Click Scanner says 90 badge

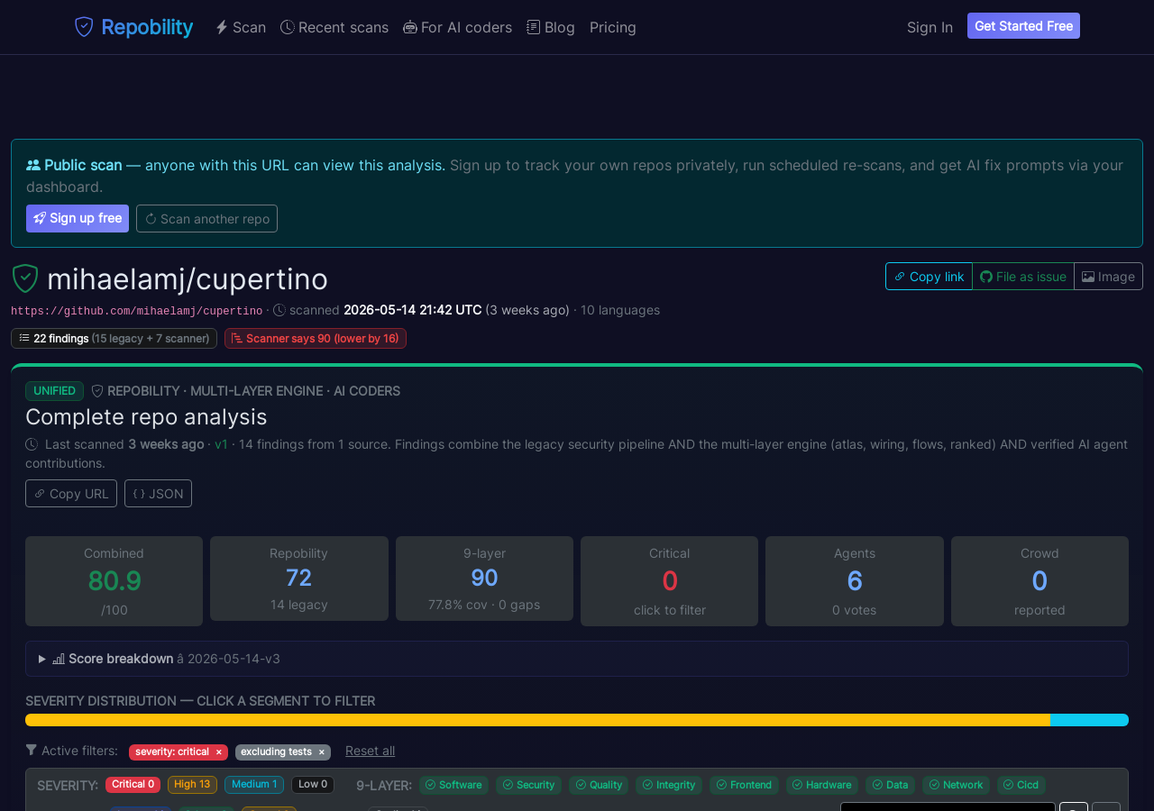[x=316, y=338]
